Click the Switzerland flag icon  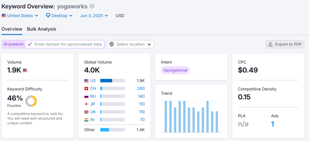(86, 89)
